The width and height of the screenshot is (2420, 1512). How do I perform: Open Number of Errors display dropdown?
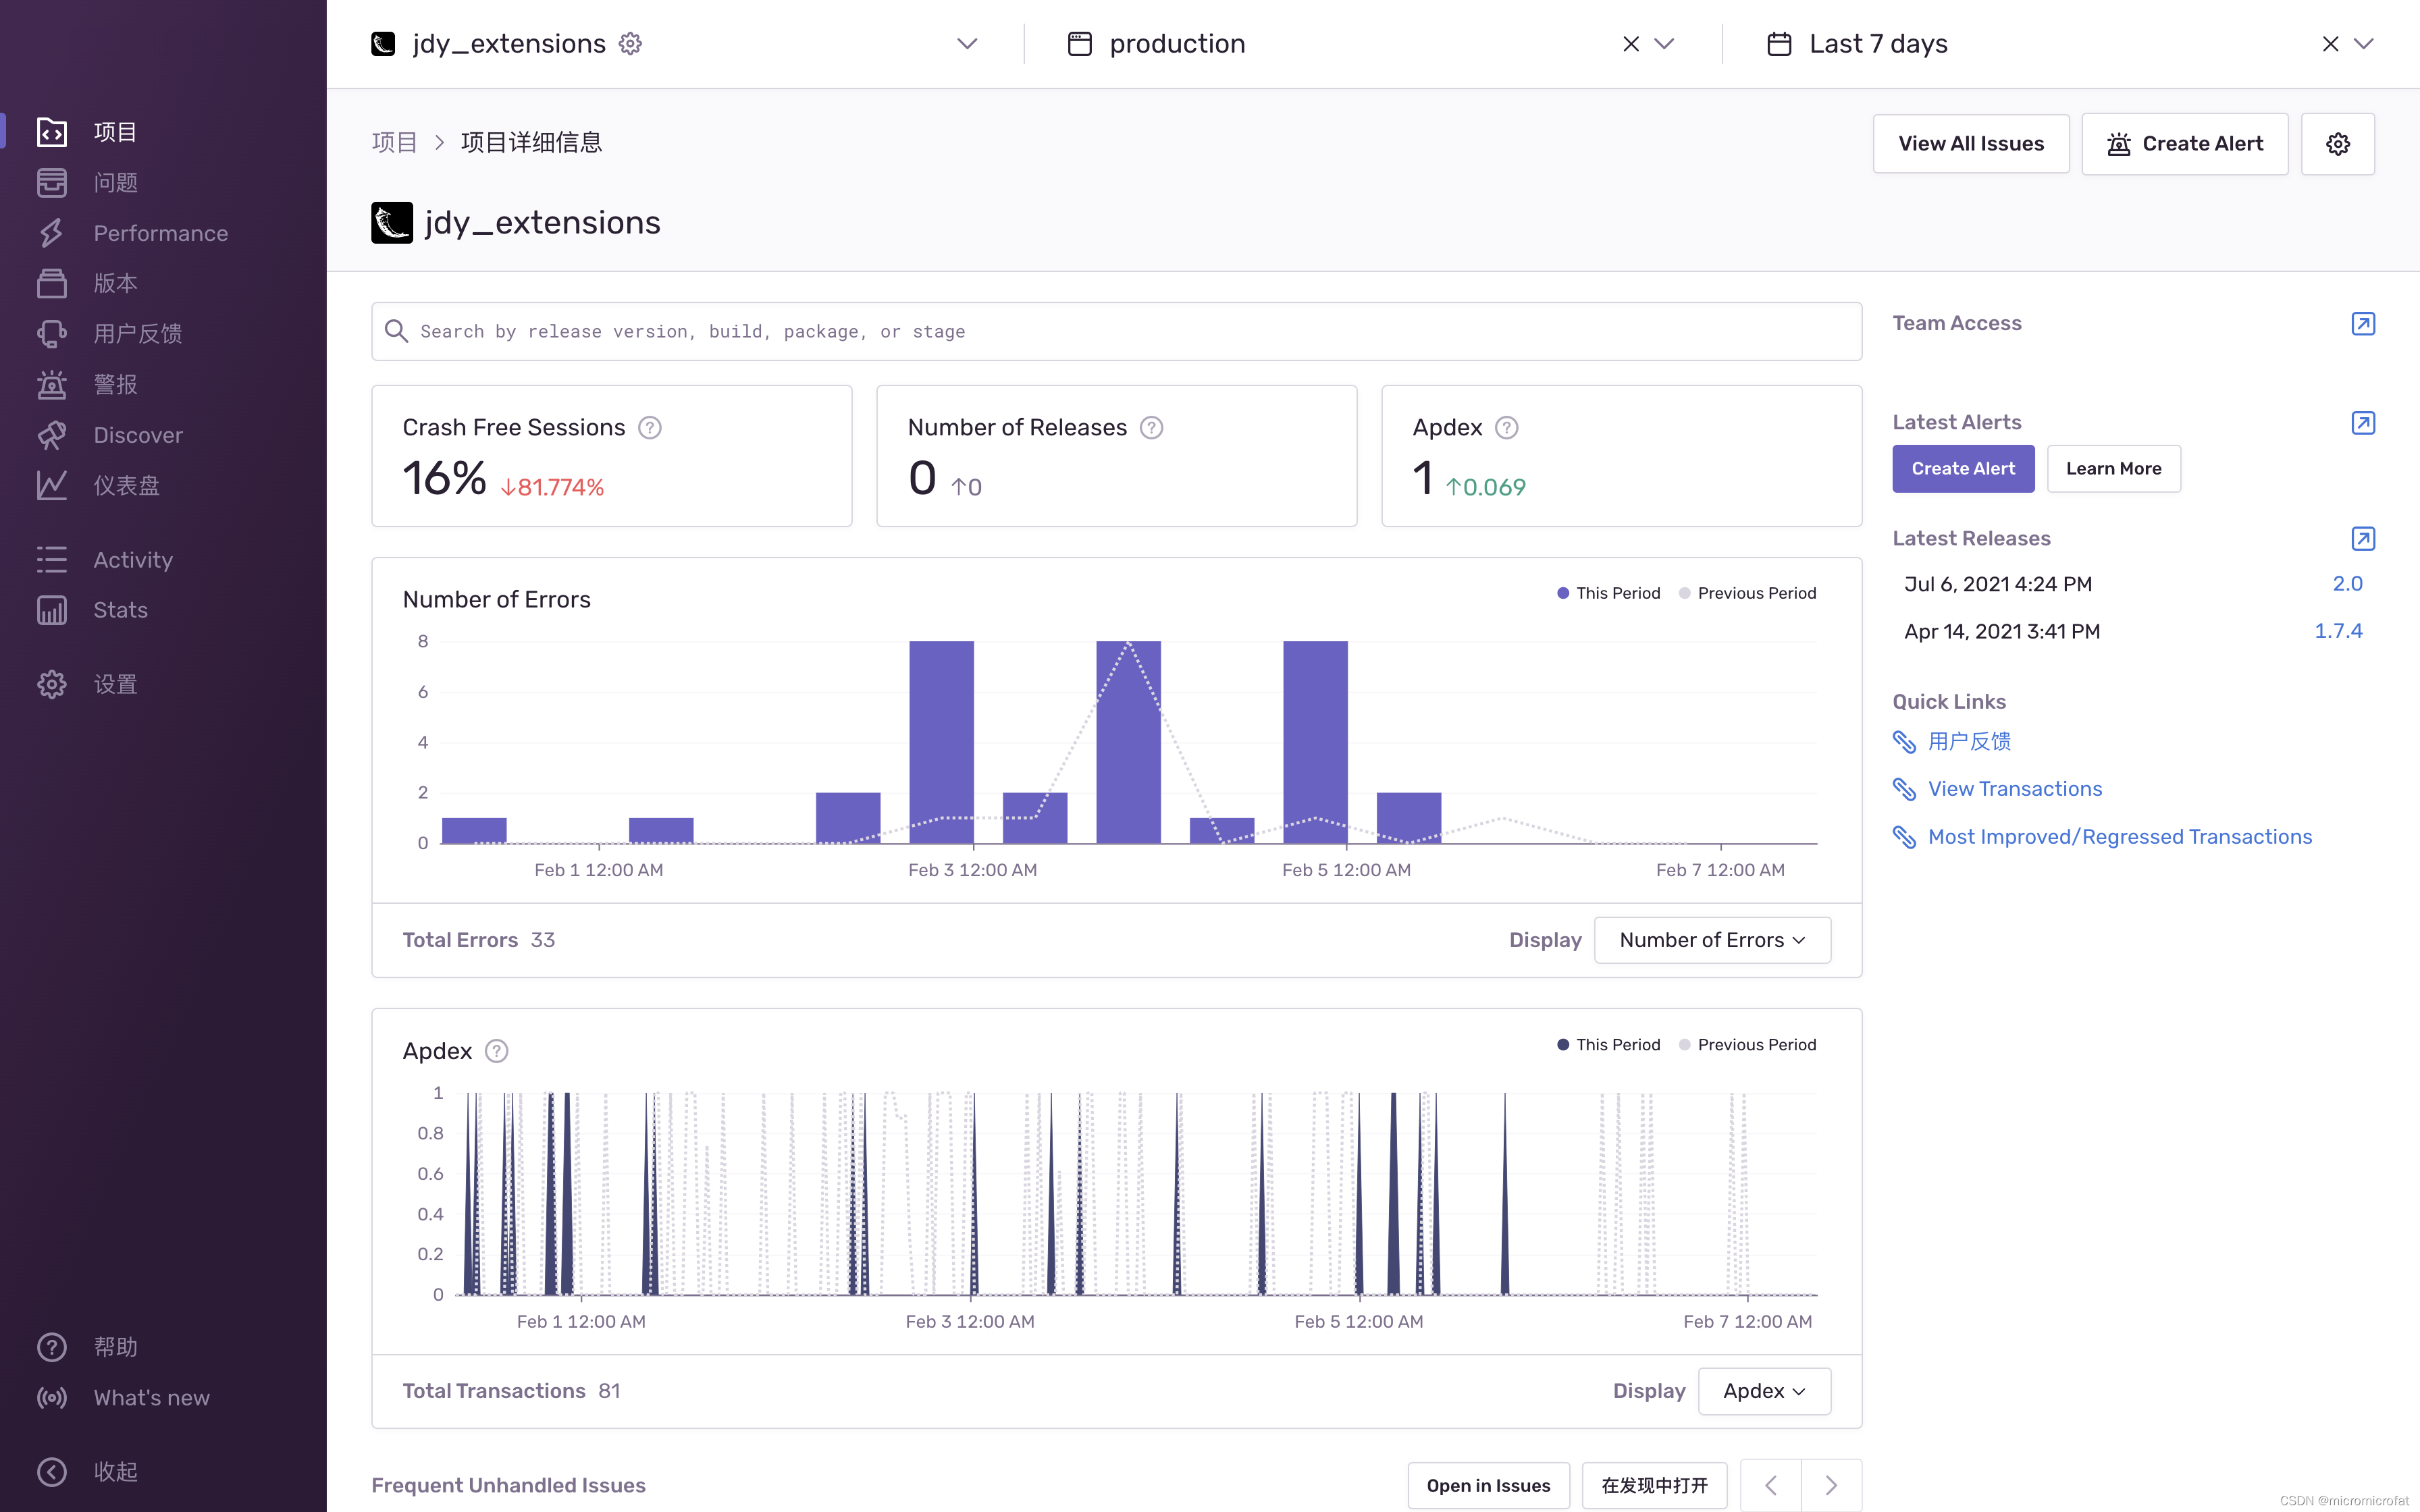1712,940
